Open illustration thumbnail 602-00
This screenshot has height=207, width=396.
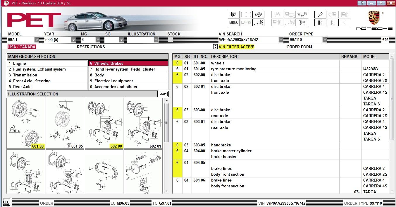pos(104,123)
